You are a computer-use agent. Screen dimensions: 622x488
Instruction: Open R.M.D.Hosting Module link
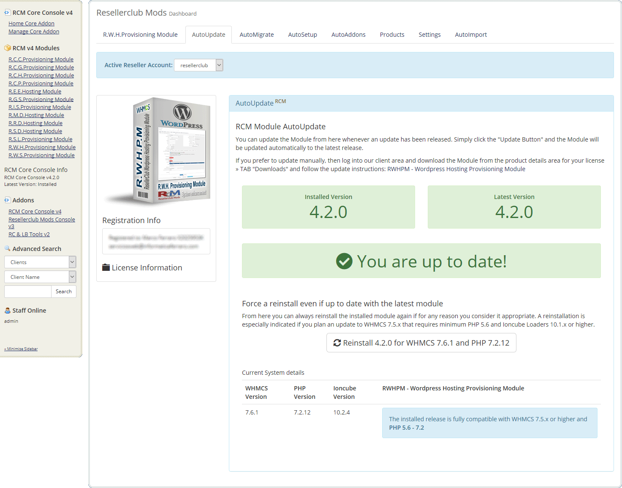click(x=36, y=115)
